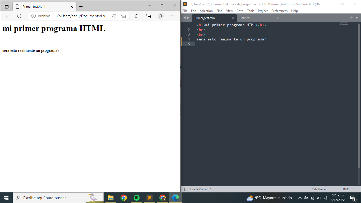Image resolution: width=361 pixels, height=203 pixels.
Task: Open the File menu in Sublime Text
Action: point(185,11)
